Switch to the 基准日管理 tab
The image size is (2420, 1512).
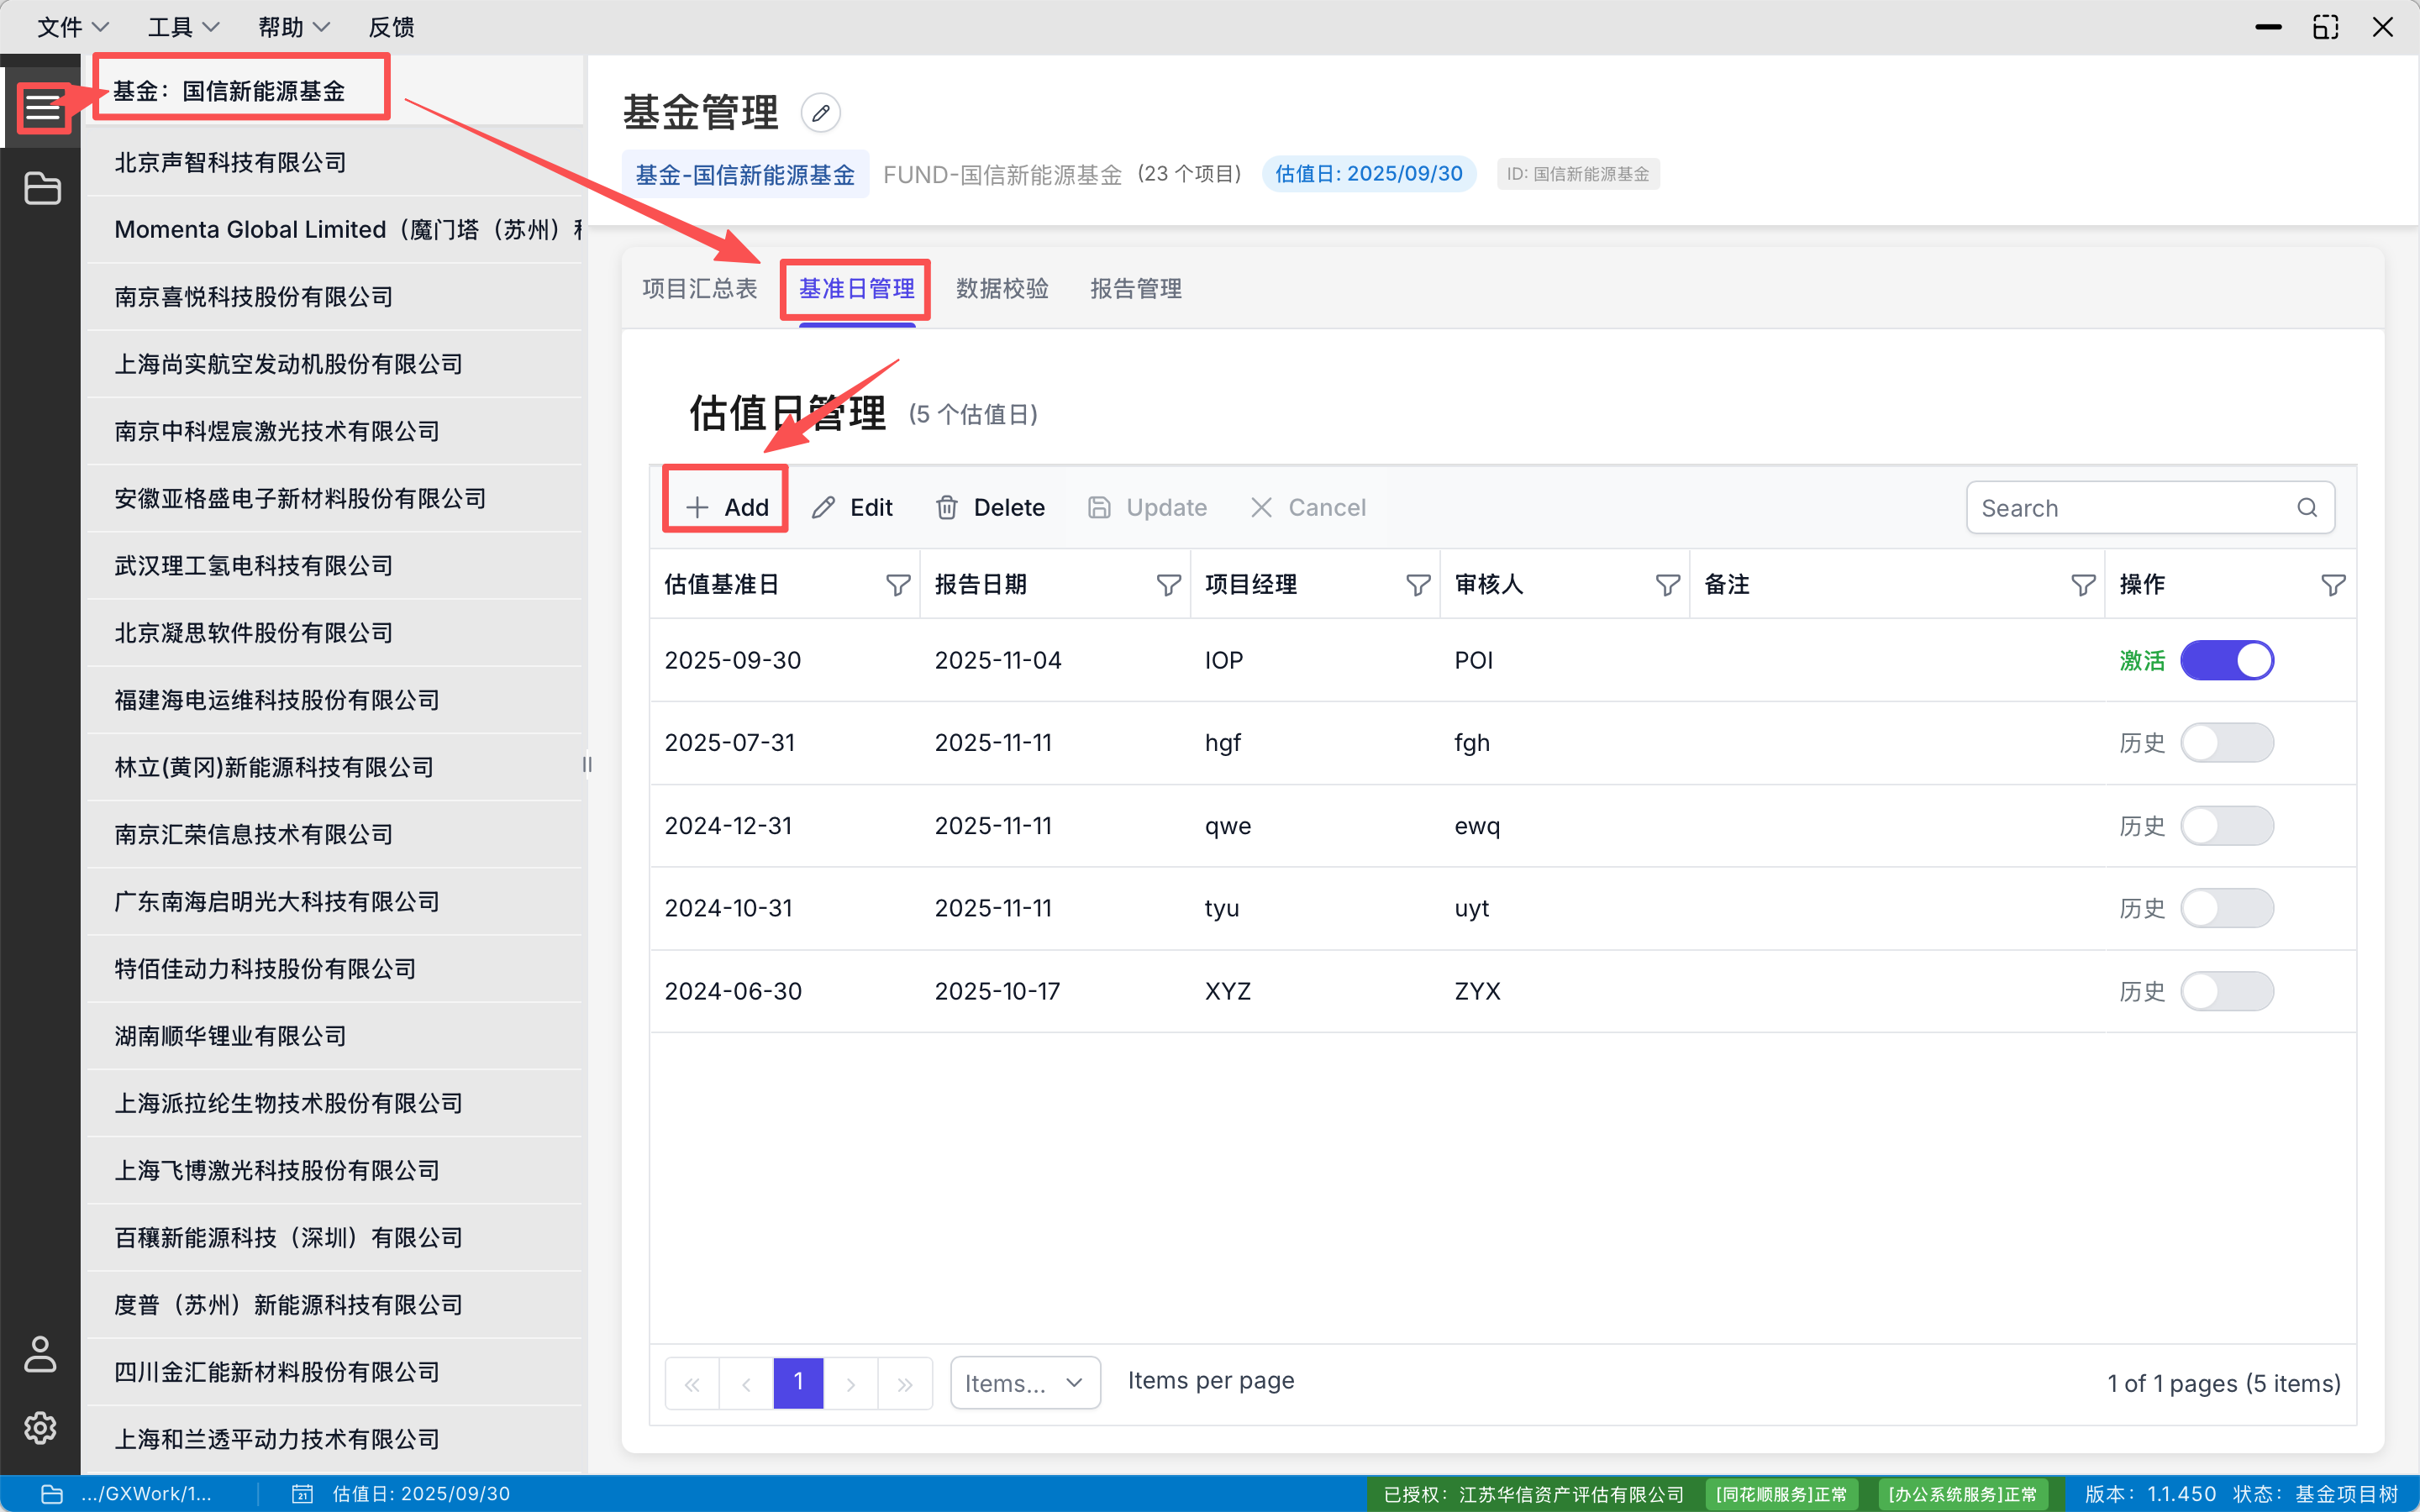(856, 289)
